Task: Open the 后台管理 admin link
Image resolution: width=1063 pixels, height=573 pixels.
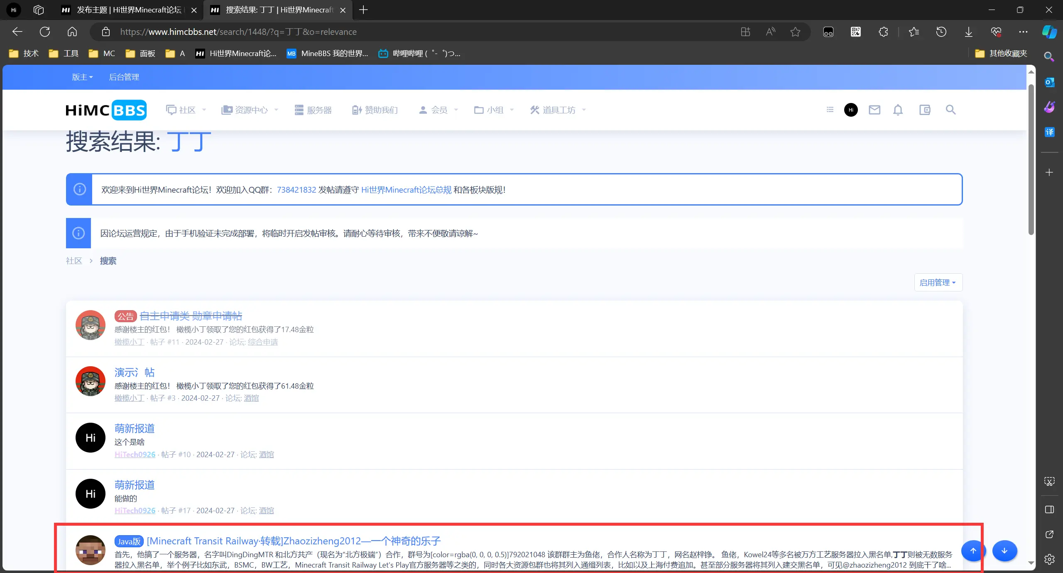Action: point(124,77)
